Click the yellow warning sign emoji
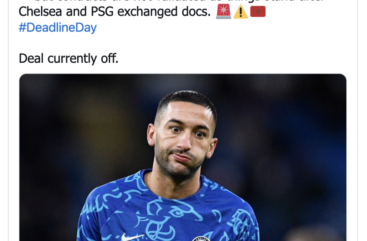 (240, 12)
